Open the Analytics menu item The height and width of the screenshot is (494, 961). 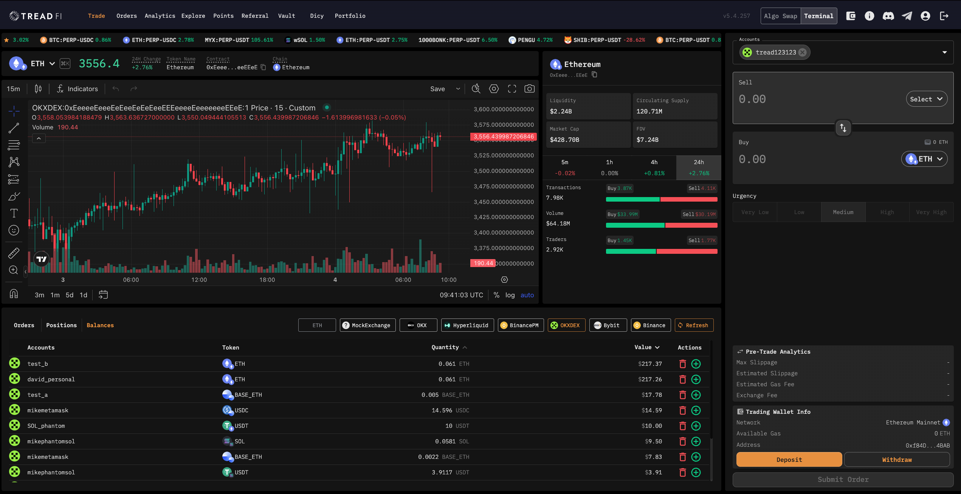pyautogui.click(x=160, y=16)
